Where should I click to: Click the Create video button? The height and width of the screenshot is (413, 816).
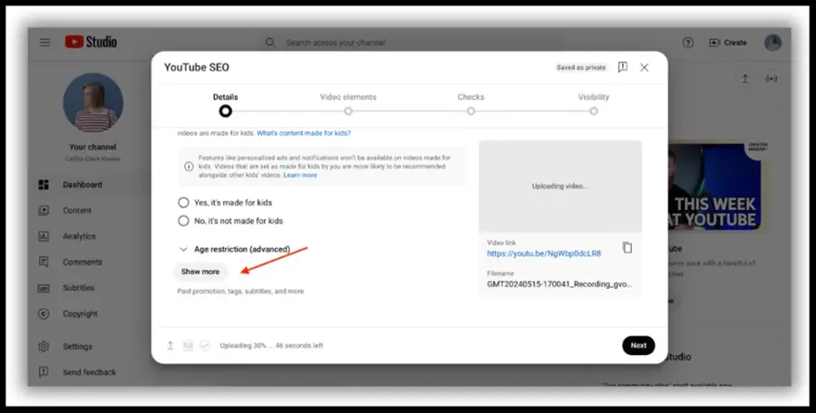coord(728,43)
